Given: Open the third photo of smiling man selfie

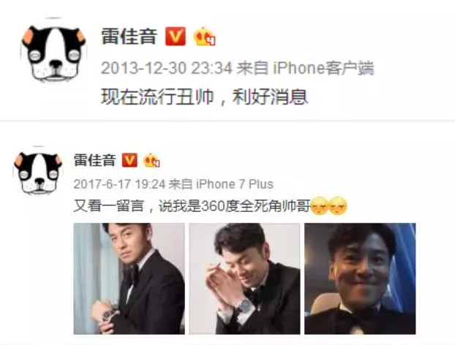Looking at the screenshot, I should click(360, 278).
